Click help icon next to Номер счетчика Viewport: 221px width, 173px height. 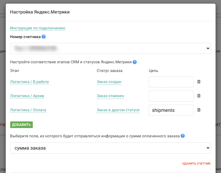click(44, 37)
